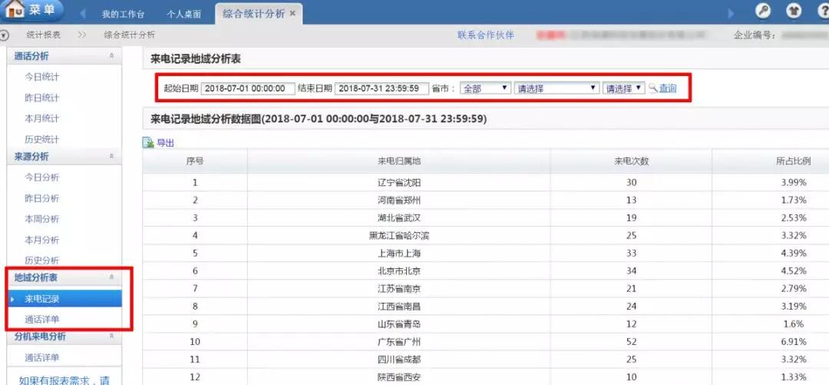Viewport: 829px width, 385px height.
Task: Click the round arrow icon beside 统计报表
Action: pyautogui.click(x=5, y=35)
